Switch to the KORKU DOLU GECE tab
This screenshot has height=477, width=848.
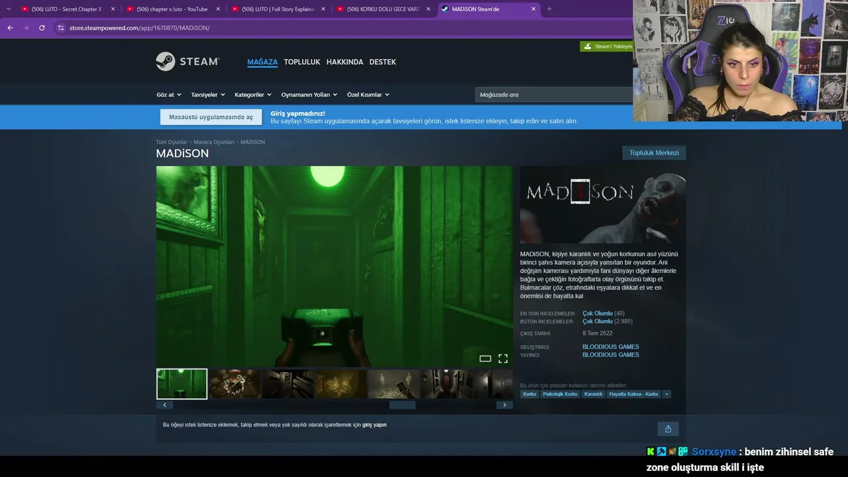pos(383,9)
